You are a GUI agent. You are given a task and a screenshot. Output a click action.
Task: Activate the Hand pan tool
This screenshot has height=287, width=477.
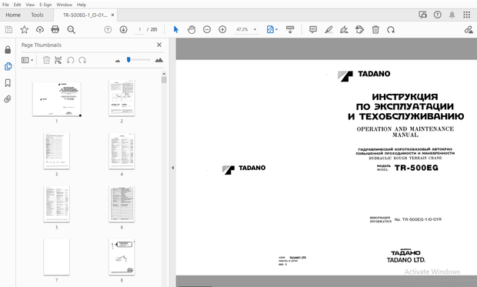[192, 29]
